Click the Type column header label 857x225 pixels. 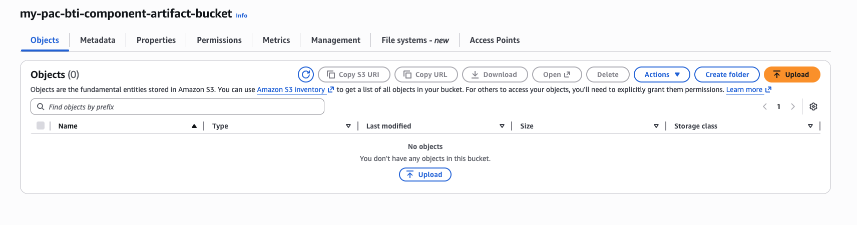220,126
